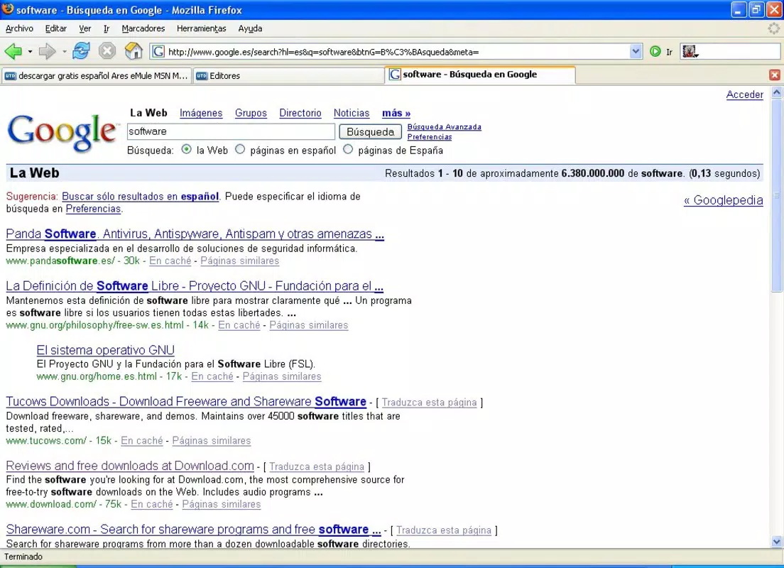Image resolution: width=784 pixels, height=568 pixels.
Task: Open the Editar menu
Action: coord(56,28)
